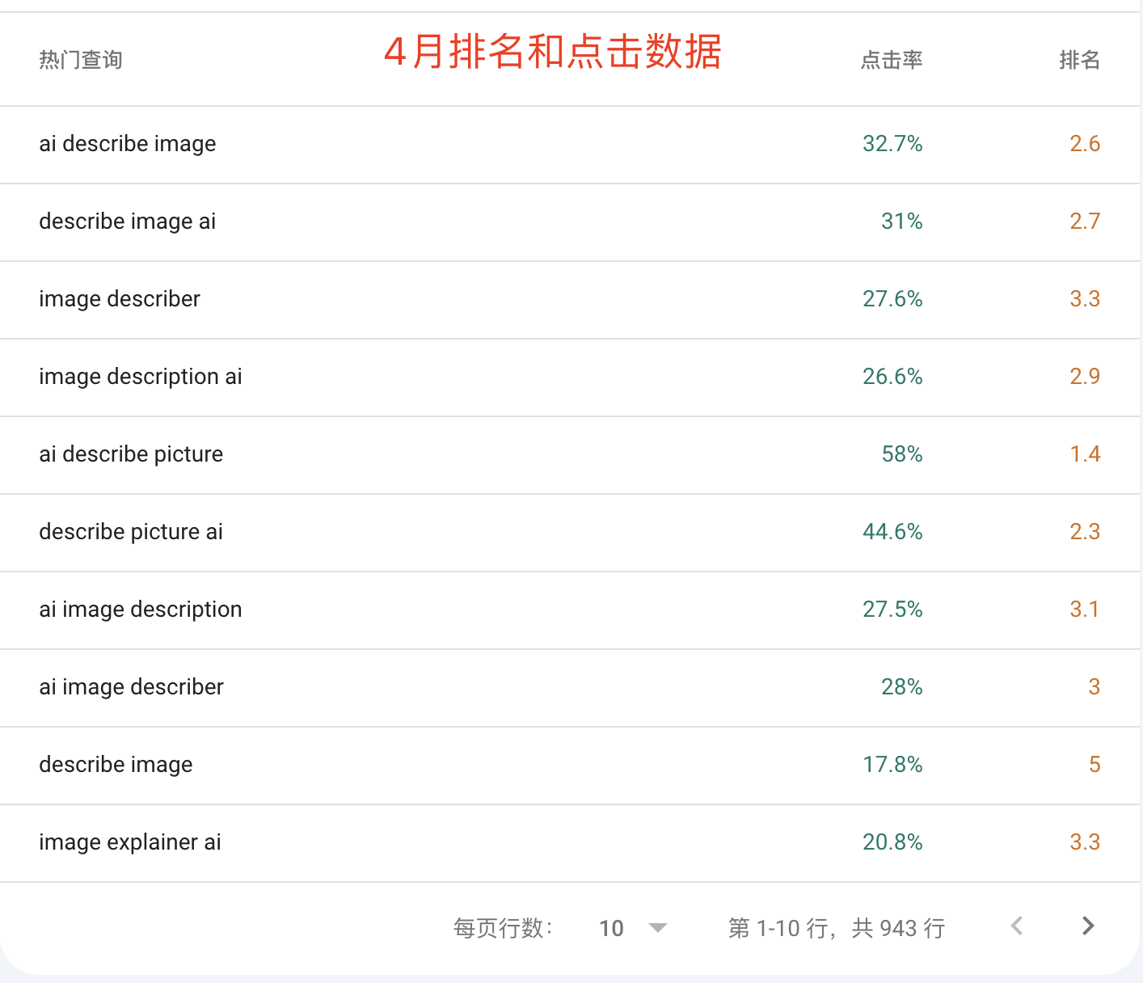The image size is (1143, 983).
Task: Click the 17.8% click-rate value
Action: click(892, 765)
